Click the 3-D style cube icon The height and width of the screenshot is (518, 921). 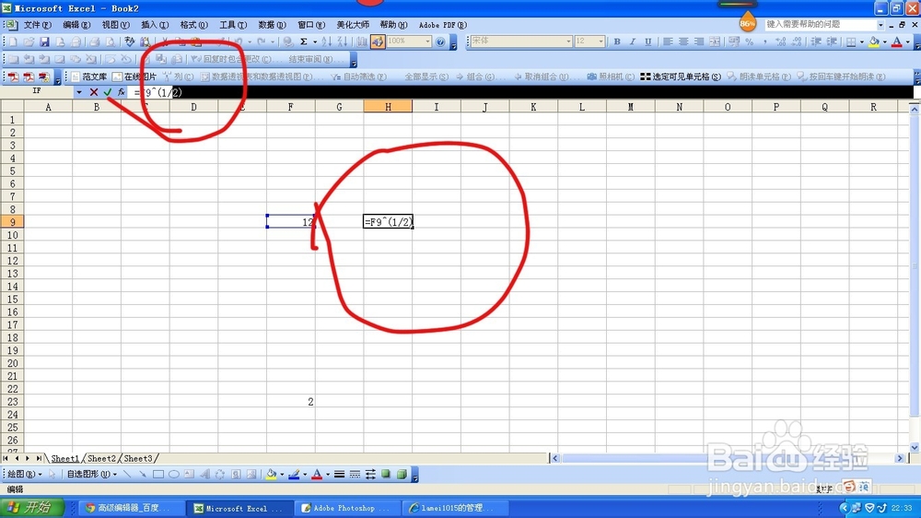402,474
